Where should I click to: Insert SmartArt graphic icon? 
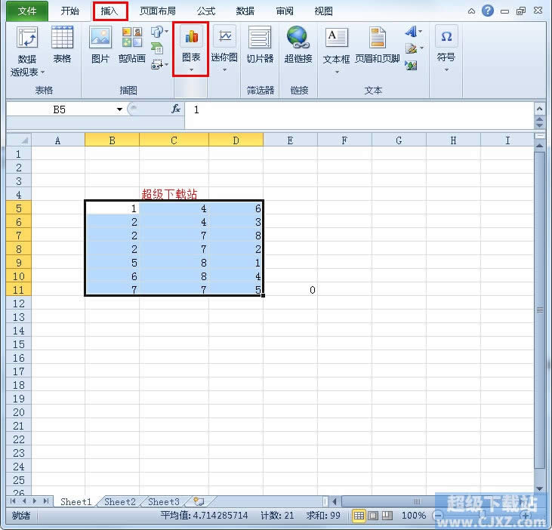coord(156,48)
